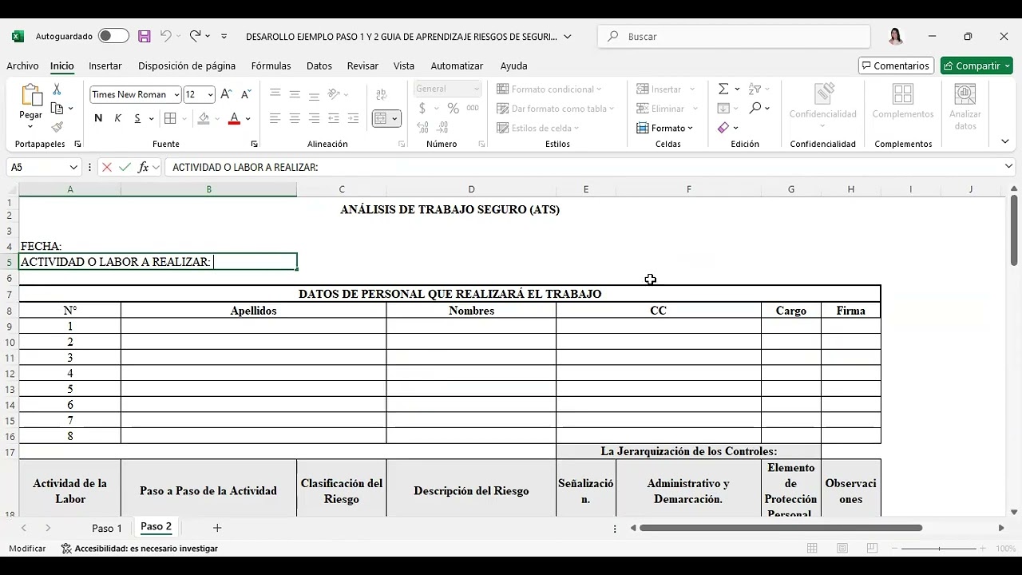Switch to Page Break preview icon
Screen dimensions: 1022x575
(872, 549)
